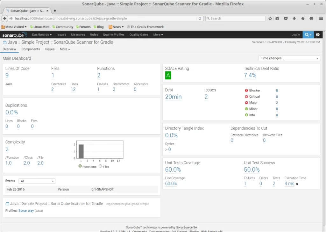326x232 pixels.
Task: Click the 4 ms execution time value
Action: point(289,183)
